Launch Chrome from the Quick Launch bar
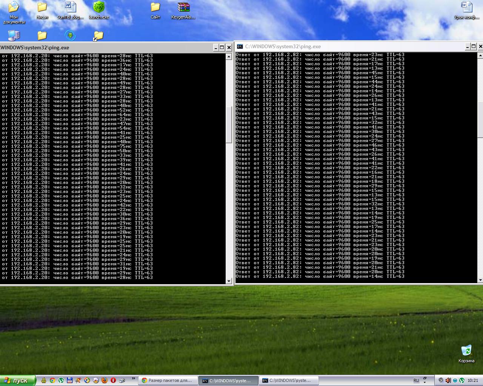 pyautogui.click(x=52, y=380)
